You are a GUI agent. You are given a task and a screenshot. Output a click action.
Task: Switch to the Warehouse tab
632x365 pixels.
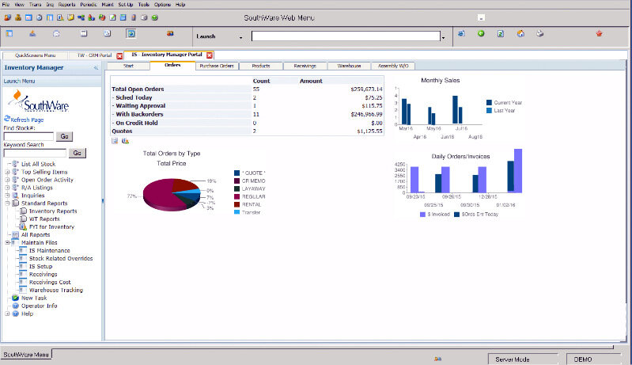pos(349,66)
